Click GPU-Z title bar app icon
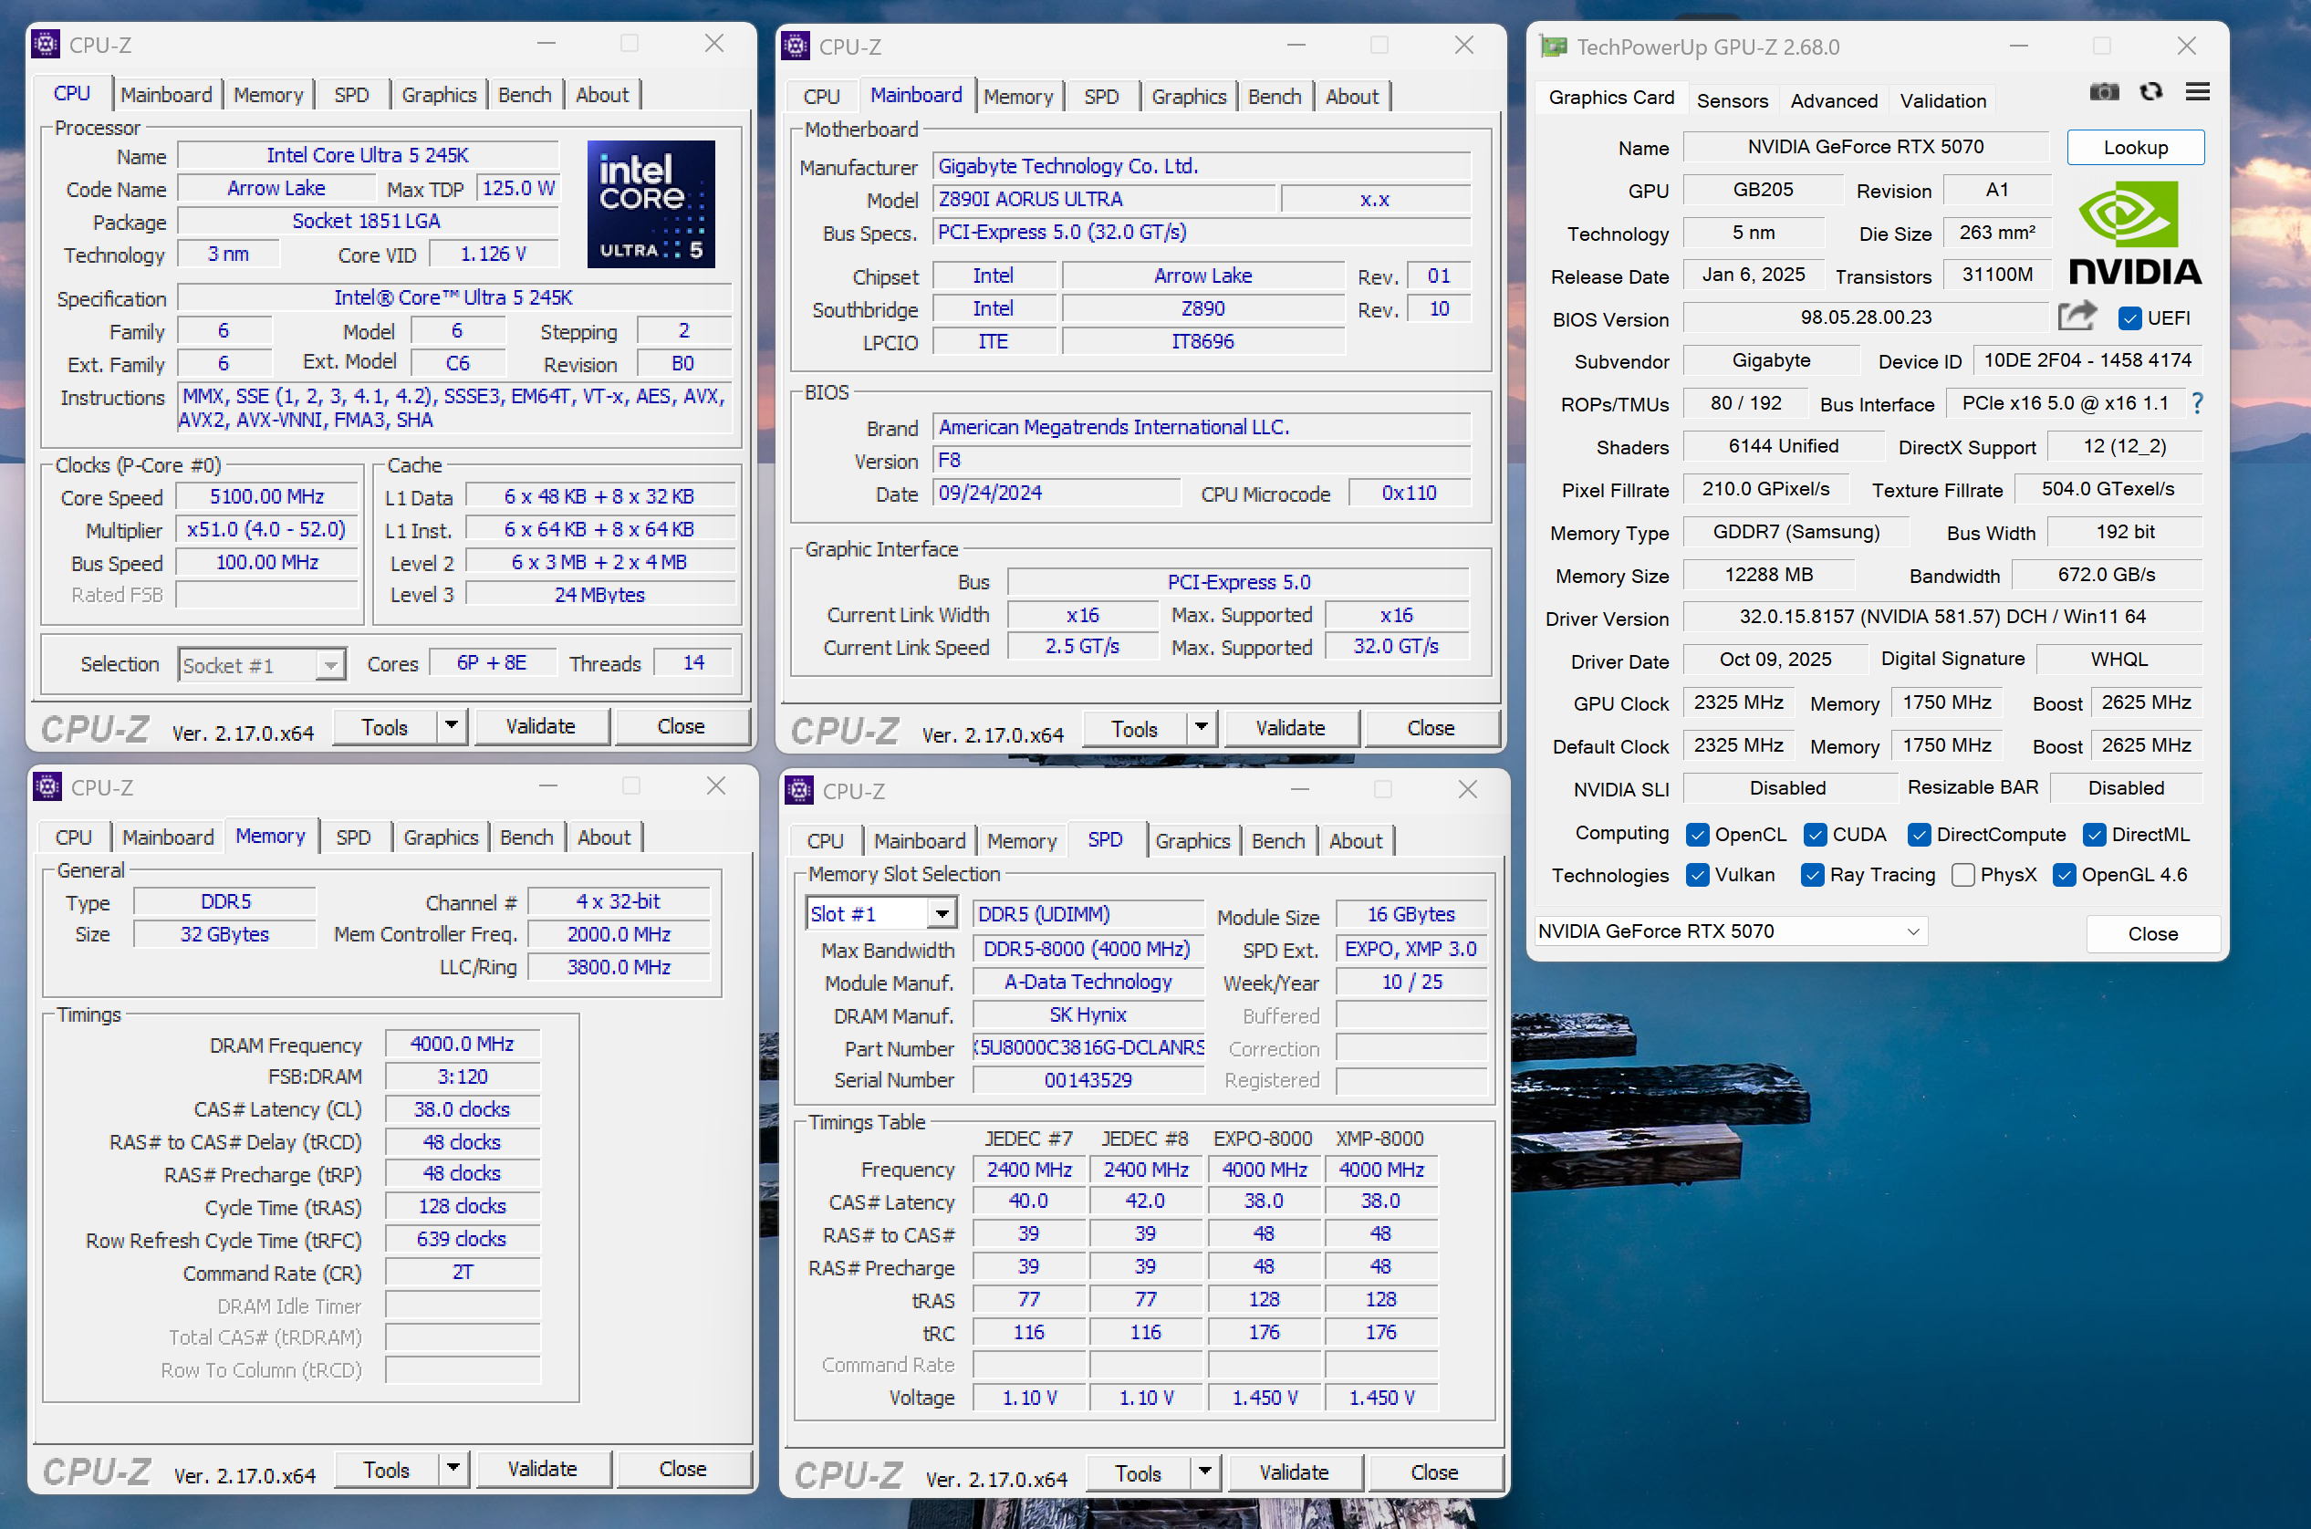The width and height of the screenshot is (2311, 1529). pos(1554,46)
